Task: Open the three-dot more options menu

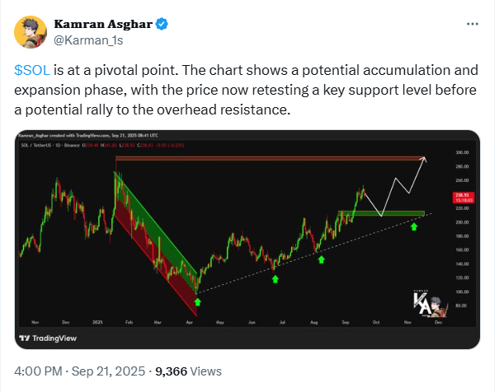Action: click(473, 24)
